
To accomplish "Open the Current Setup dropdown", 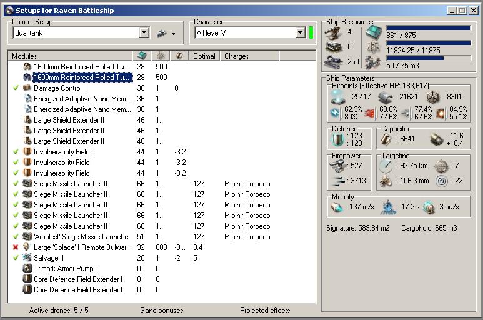I will click(x=144, y=33).
